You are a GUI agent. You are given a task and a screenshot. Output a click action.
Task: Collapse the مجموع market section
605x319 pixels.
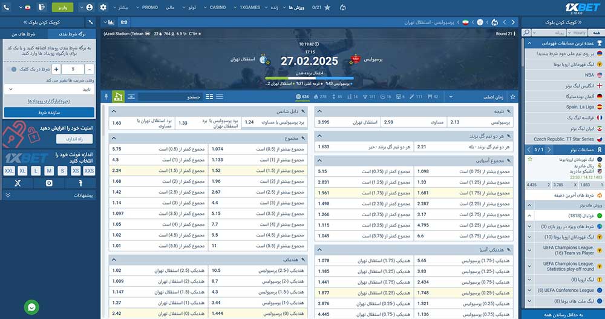(x=114, y=138)
